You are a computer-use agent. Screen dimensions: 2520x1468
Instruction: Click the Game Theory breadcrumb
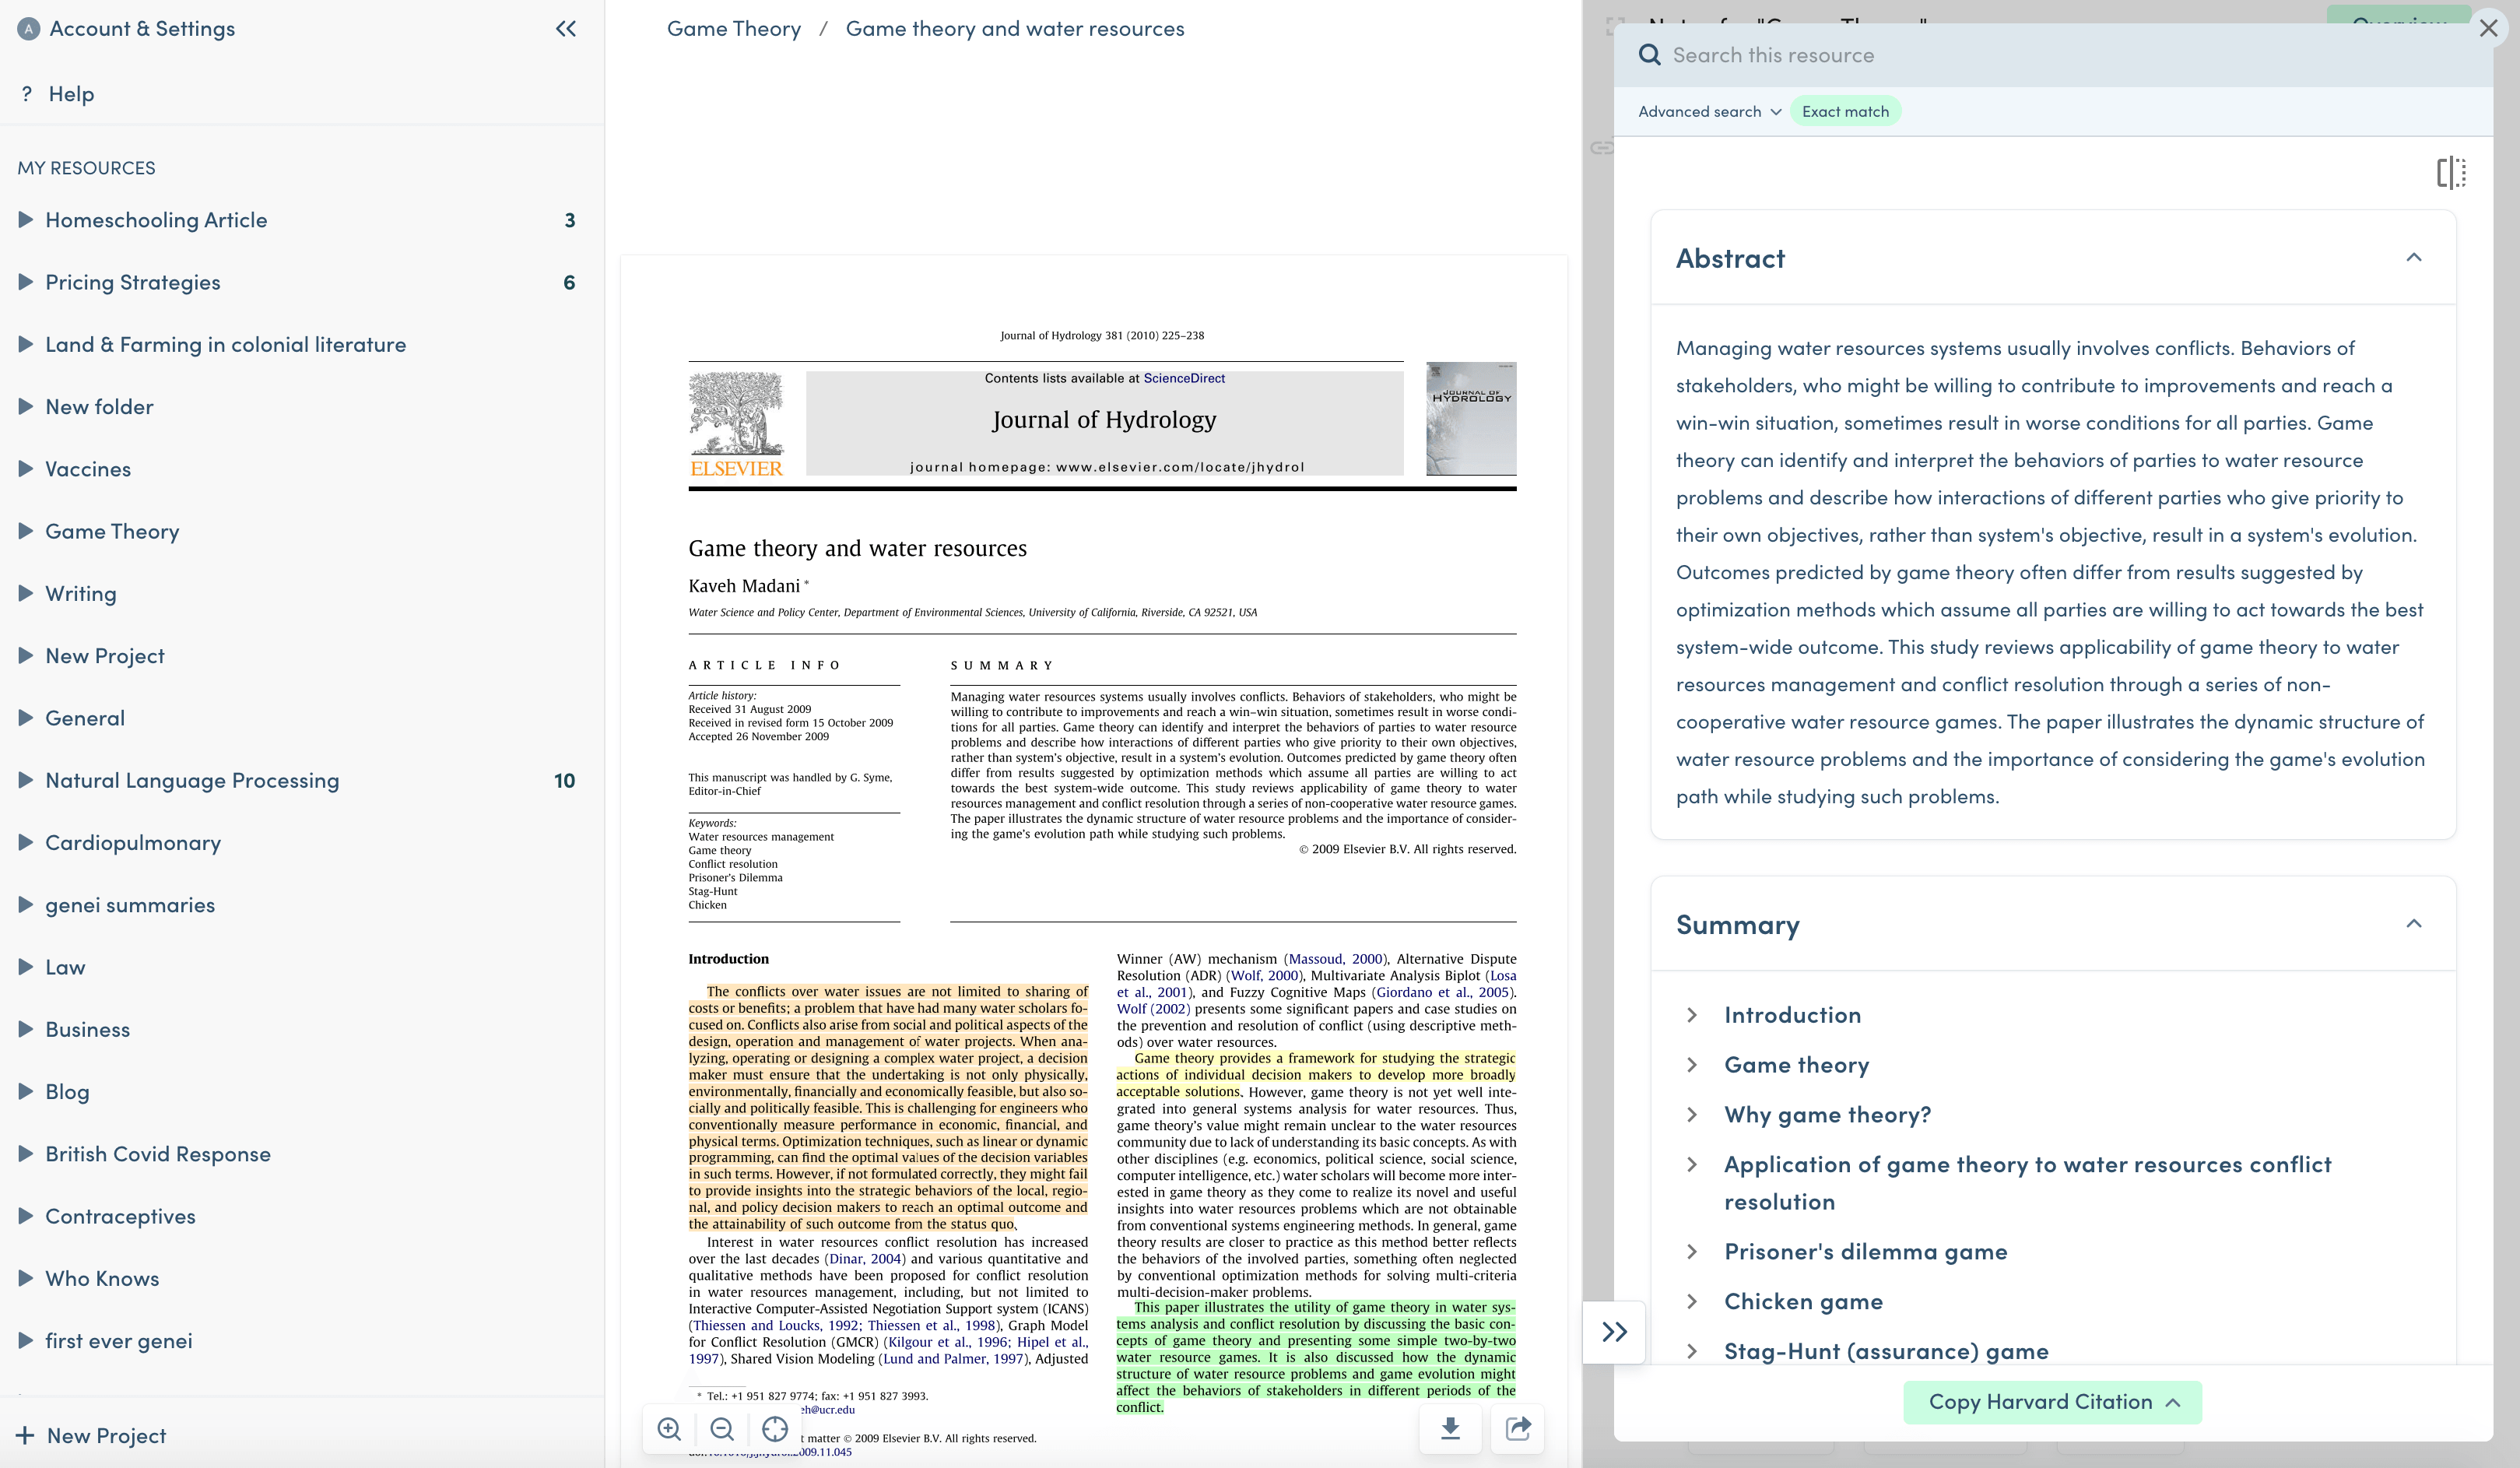[734, 28]
